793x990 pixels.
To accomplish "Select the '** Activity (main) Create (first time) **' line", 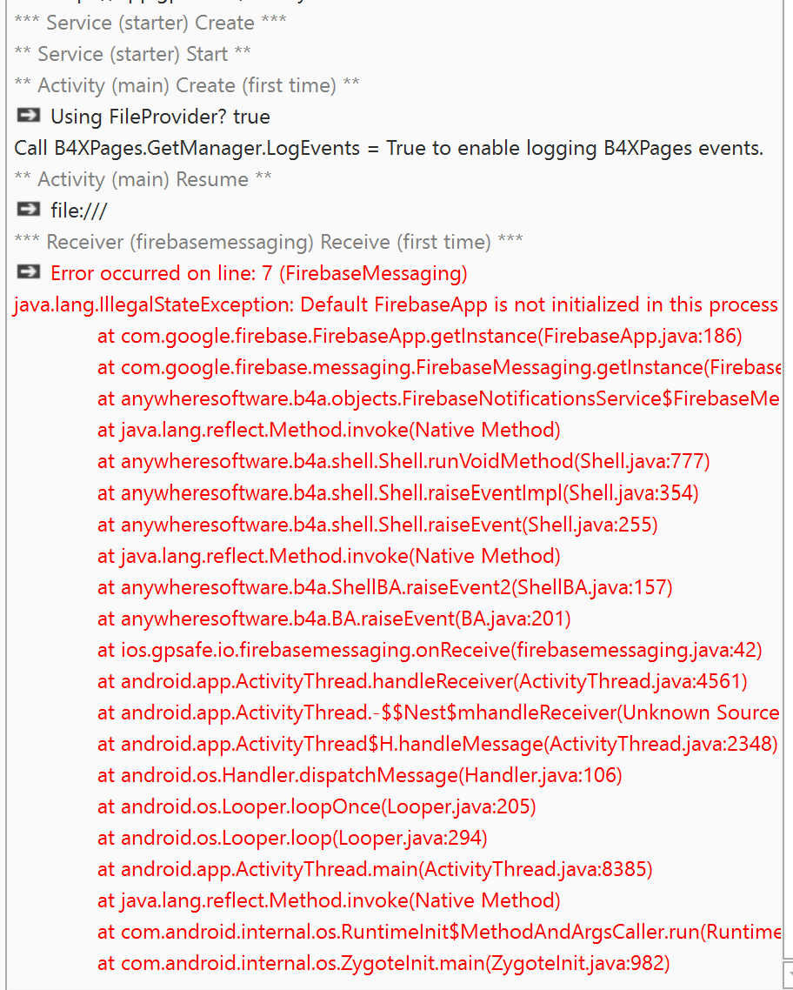I will tap(187, 85).
